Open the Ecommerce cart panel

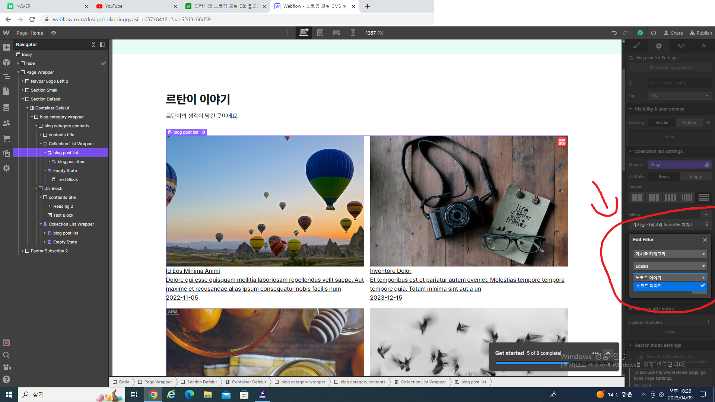(x=6, y=138)
